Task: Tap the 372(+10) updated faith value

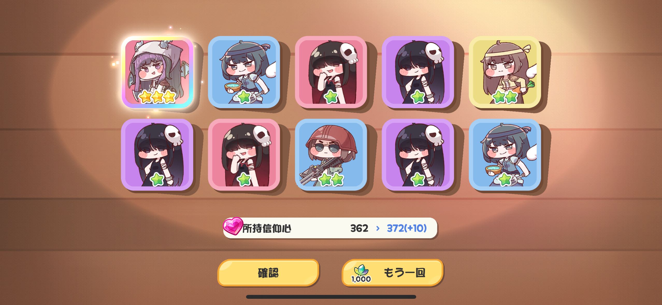Action: point(407,228)
